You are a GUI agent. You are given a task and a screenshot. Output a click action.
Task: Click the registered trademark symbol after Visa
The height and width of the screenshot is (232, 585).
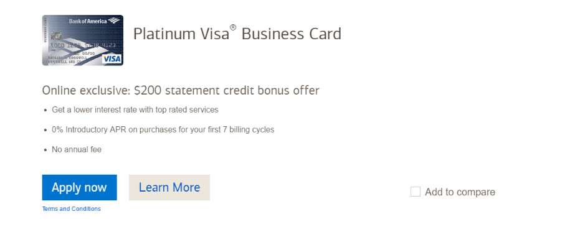(x=233, y=27)
